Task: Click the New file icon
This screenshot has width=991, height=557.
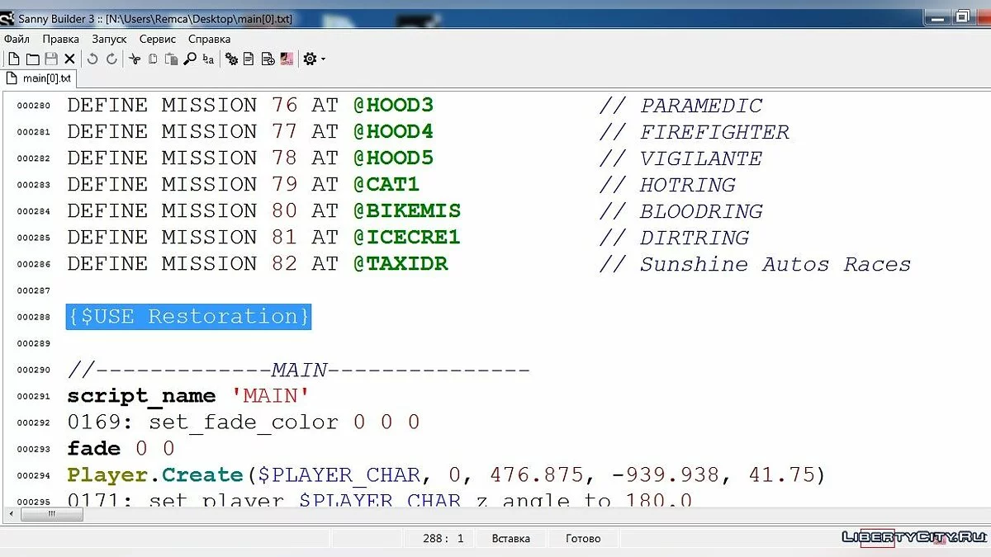Action: [x=14, y=59]
